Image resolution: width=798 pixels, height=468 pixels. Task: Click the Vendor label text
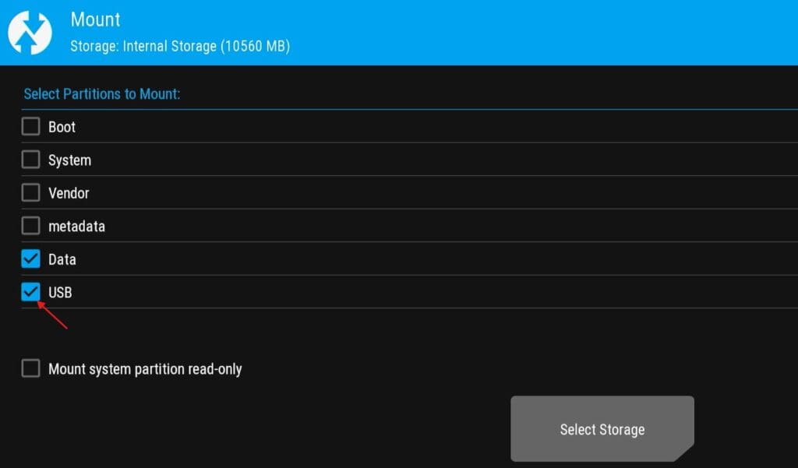(69, 193)
